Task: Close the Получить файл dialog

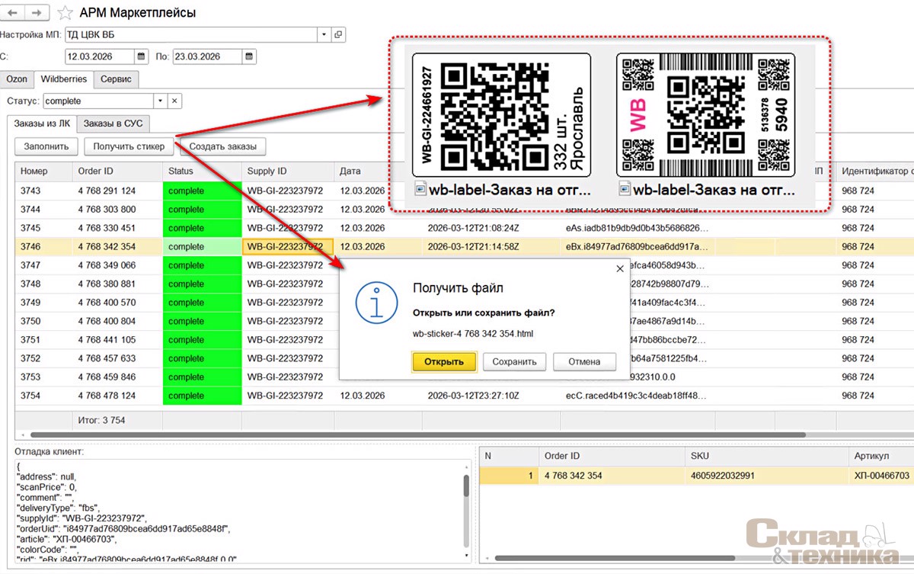Action: [x=619, y=268]
